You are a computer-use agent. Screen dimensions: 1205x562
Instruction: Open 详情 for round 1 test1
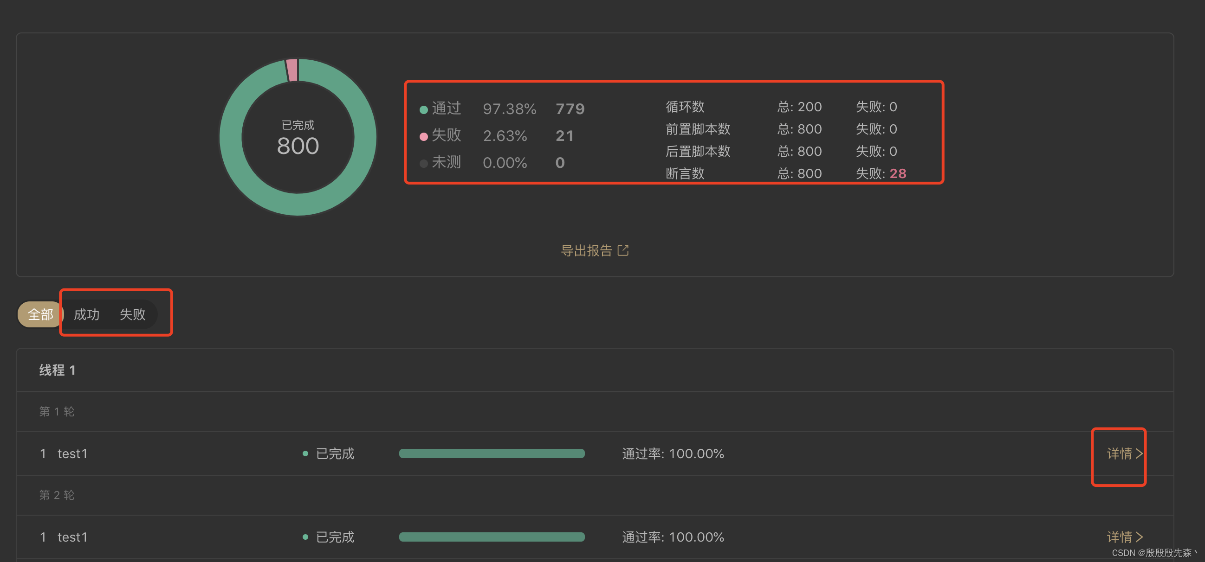pyautogui.click(x=1119, y=453)
